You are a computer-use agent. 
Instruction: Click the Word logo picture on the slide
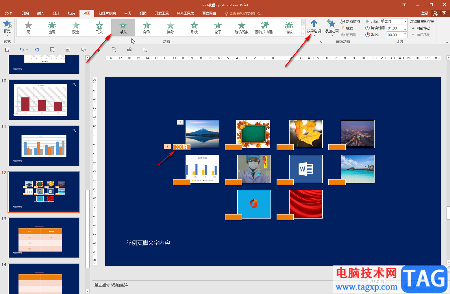[x=306, y=169]
